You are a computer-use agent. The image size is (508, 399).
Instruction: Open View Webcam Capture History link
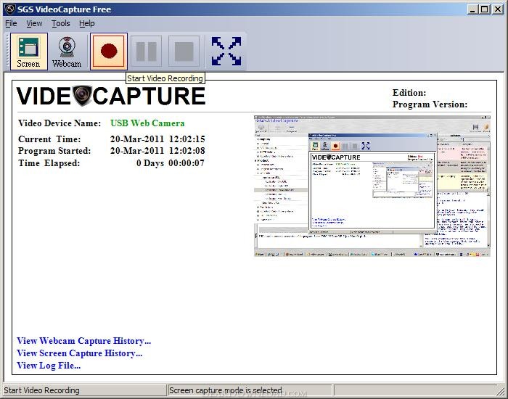pos(84,341)
